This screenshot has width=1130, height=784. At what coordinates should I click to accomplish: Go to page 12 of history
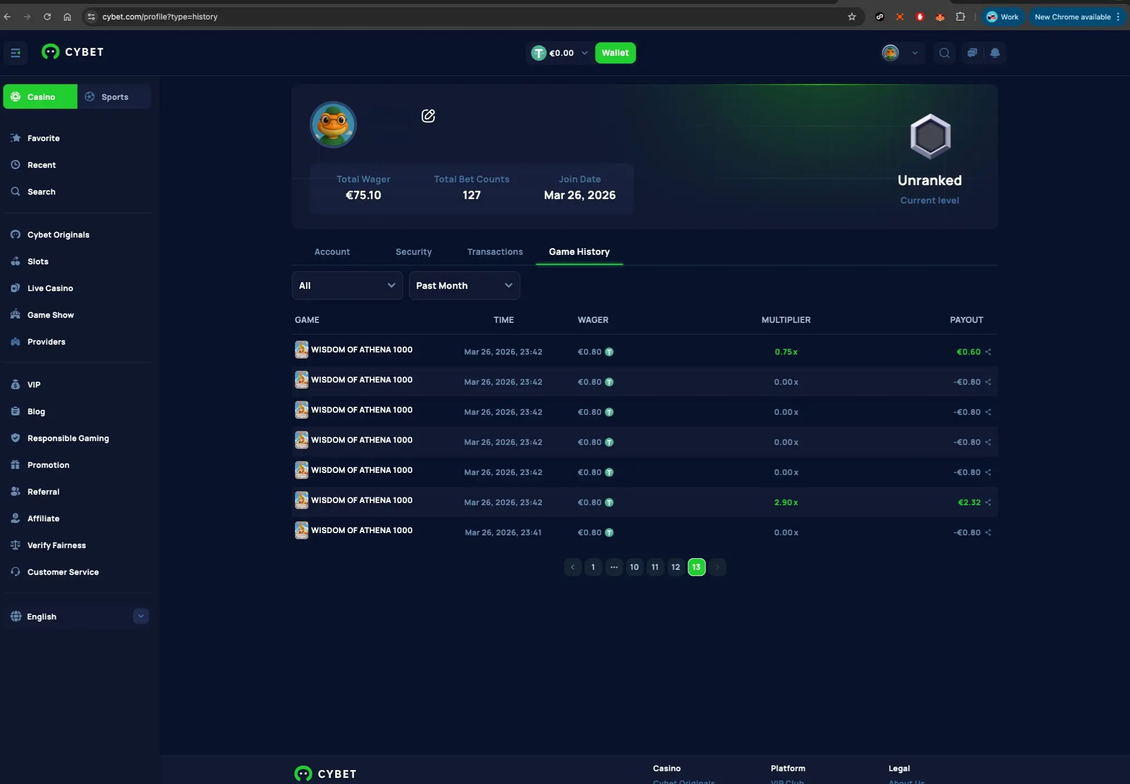point(675,567)
